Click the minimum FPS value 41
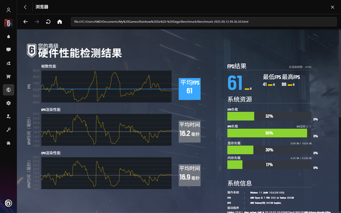 coord(265,84)
